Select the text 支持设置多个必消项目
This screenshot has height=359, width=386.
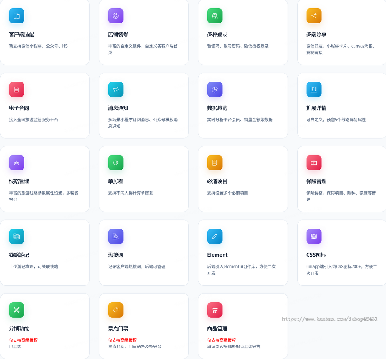click(227, 193)
